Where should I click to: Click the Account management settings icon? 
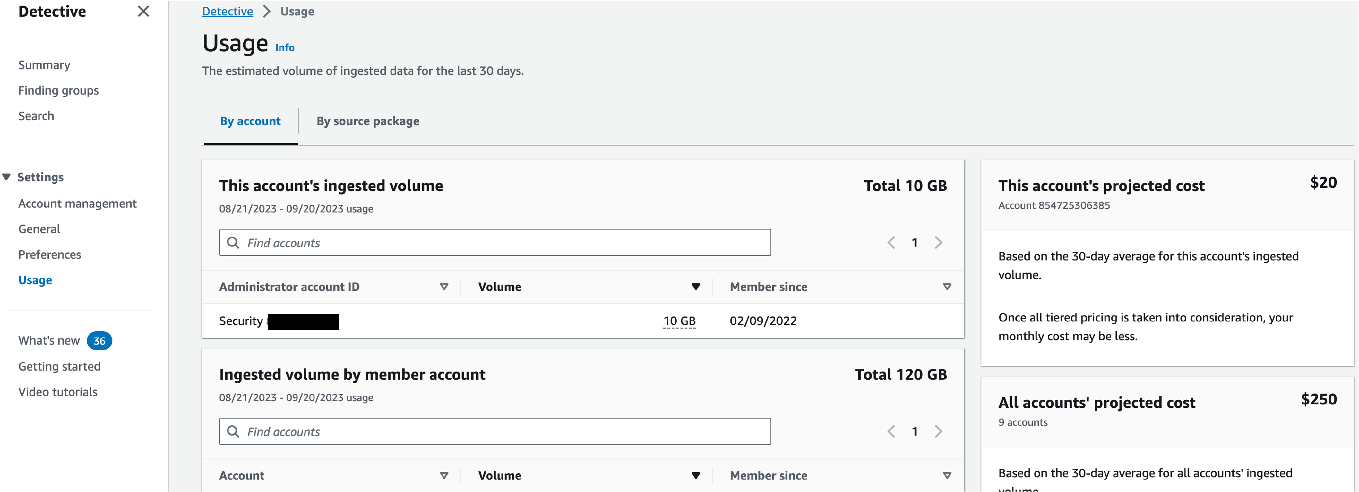(76, 204)
